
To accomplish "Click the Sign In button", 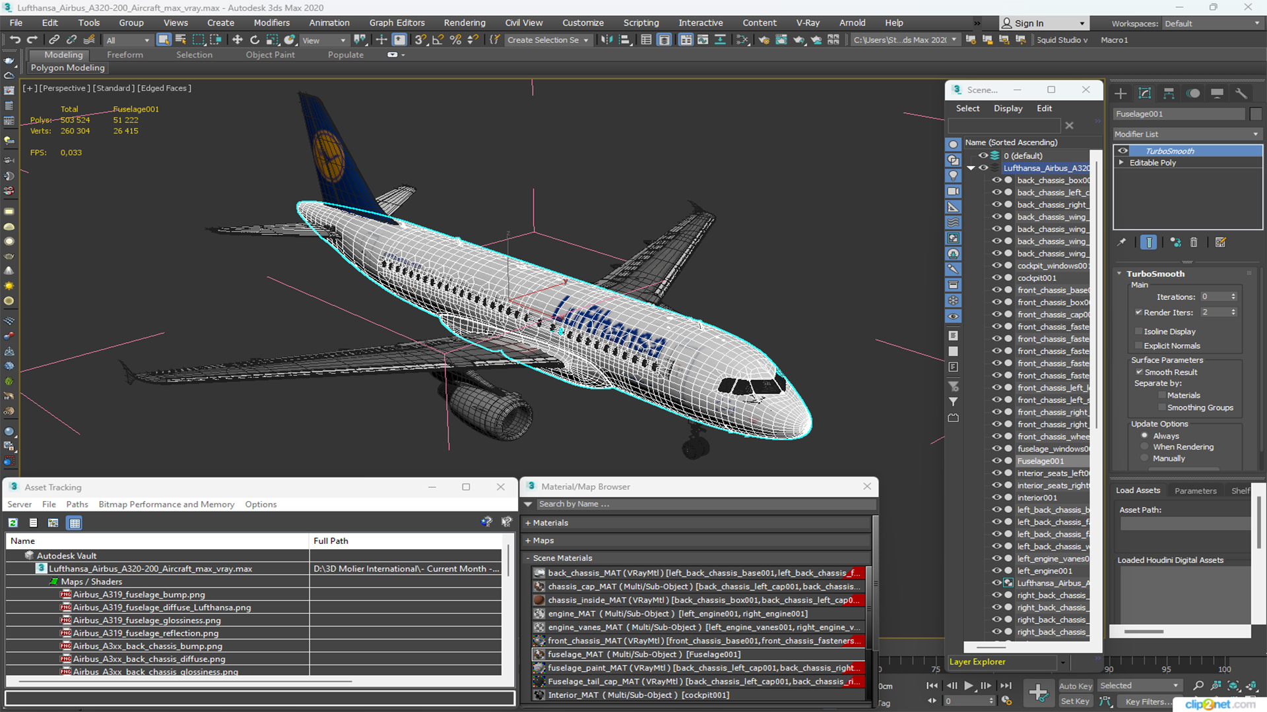I will 1043,24.
